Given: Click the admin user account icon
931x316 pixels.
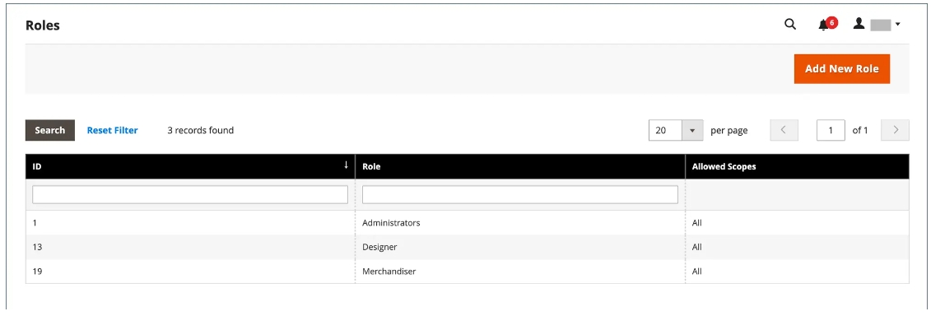Looking at the screenshot, I should tap(859, 24).
